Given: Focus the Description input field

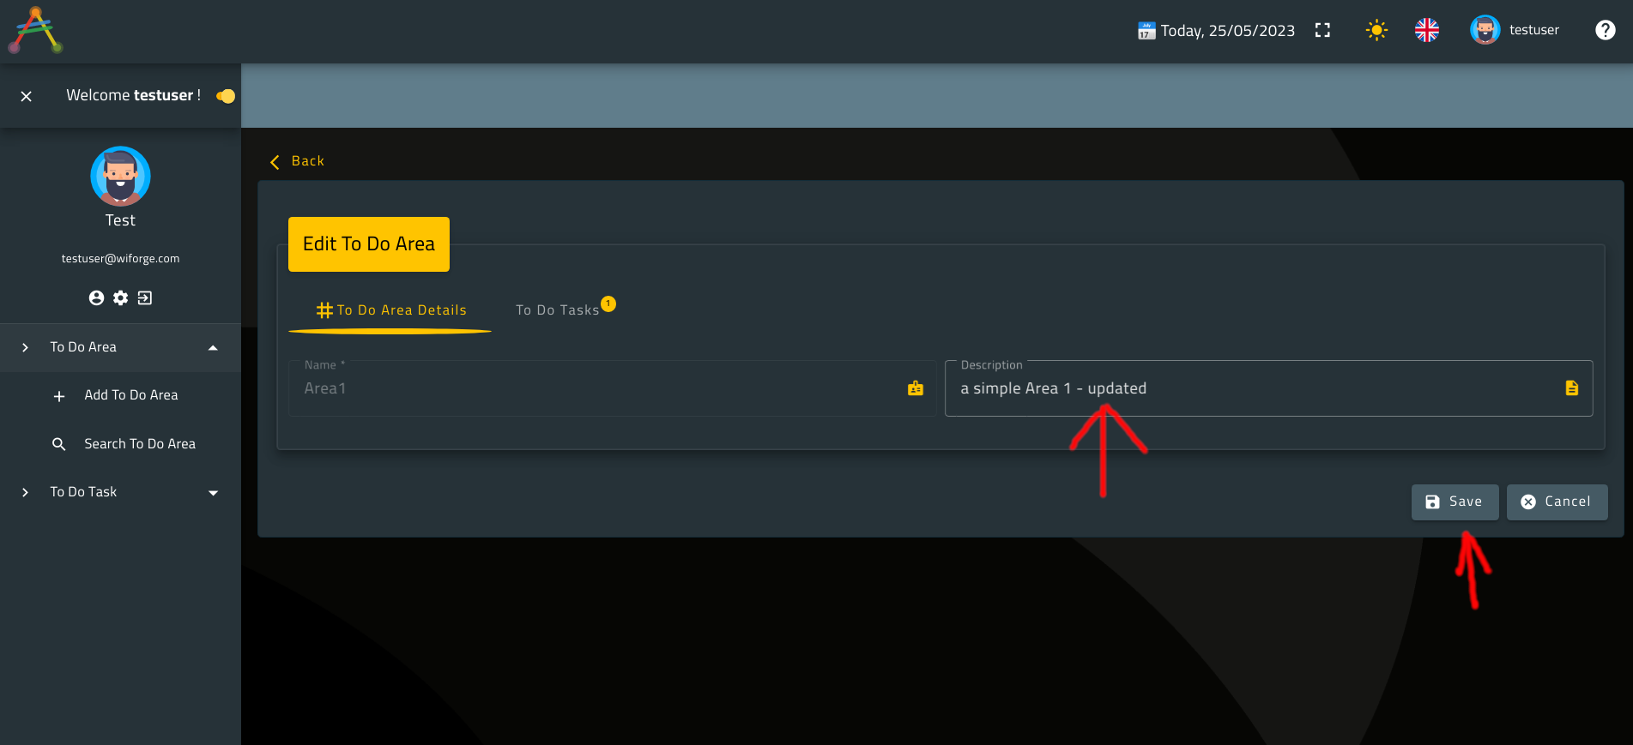Looking at the screenshot, I should [x=1268, y=388].
